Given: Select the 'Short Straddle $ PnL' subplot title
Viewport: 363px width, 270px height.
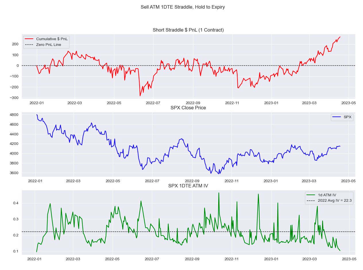Looking at the screenshot, I should coord(188,30).
